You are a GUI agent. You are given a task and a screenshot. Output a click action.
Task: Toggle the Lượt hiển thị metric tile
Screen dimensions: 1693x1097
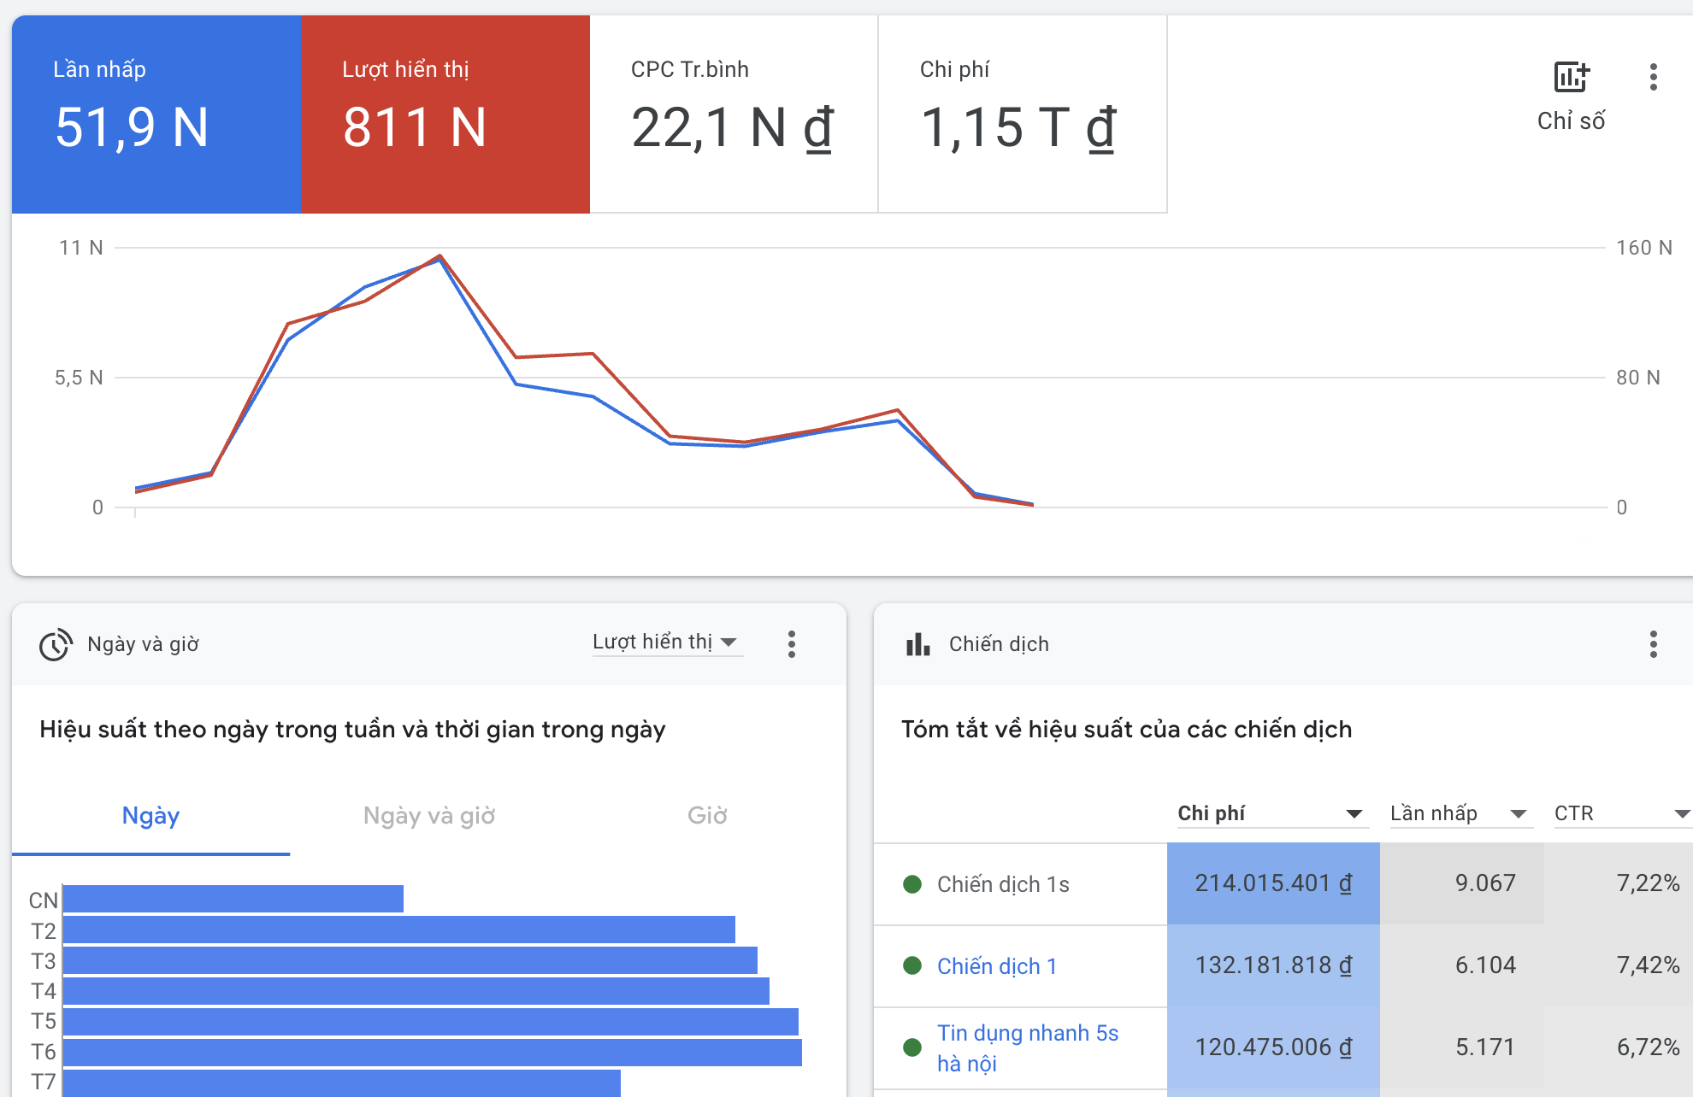[445, 114]
